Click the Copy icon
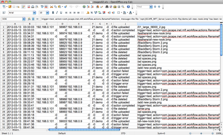 [55, 7]
